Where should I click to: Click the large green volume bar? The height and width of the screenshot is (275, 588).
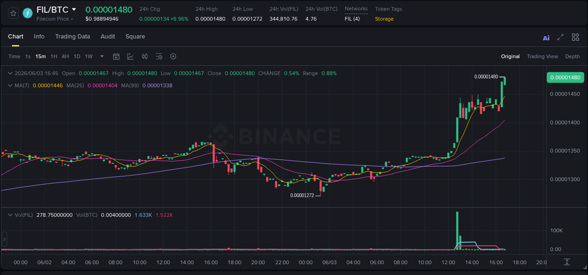[x=457, y=230]
